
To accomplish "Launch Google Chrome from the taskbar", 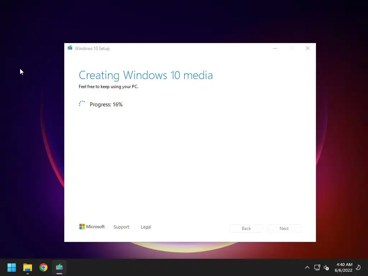I will click(x=43, y=267).
